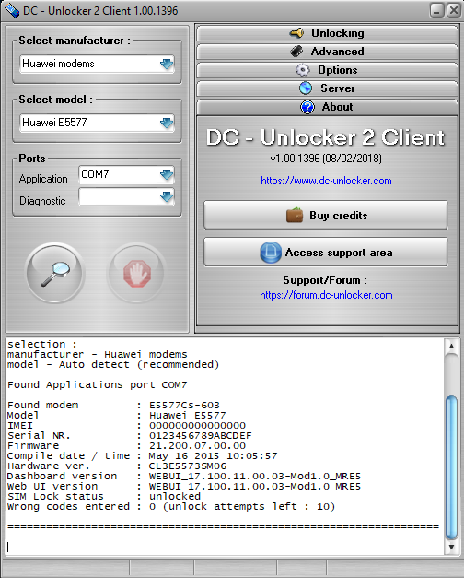The width and height of the screenshot is (464, 578).
Task: Open the www.dc-unlocker.com link
Action: [x=326, y=181]
